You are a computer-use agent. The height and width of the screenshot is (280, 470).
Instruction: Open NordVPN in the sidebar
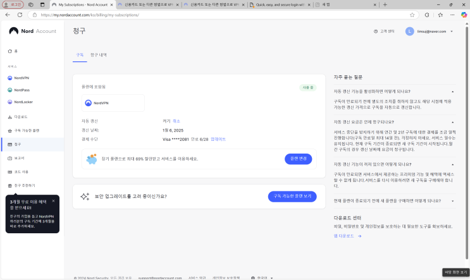click(x=18, y=78)
